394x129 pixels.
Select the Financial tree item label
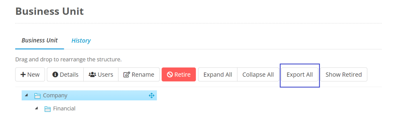pyautogui.click(x=64, y=108)
